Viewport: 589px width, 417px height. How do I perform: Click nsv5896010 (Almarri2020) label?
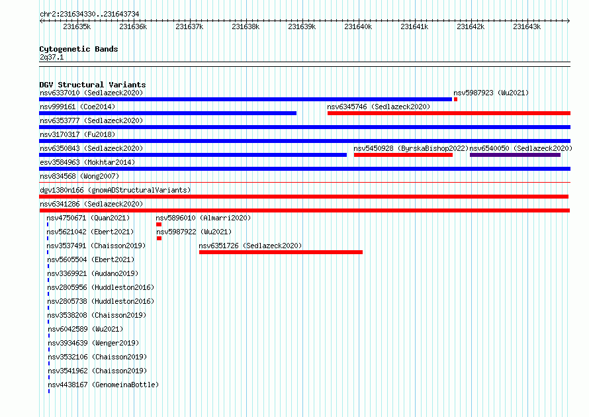pos(203,218)
